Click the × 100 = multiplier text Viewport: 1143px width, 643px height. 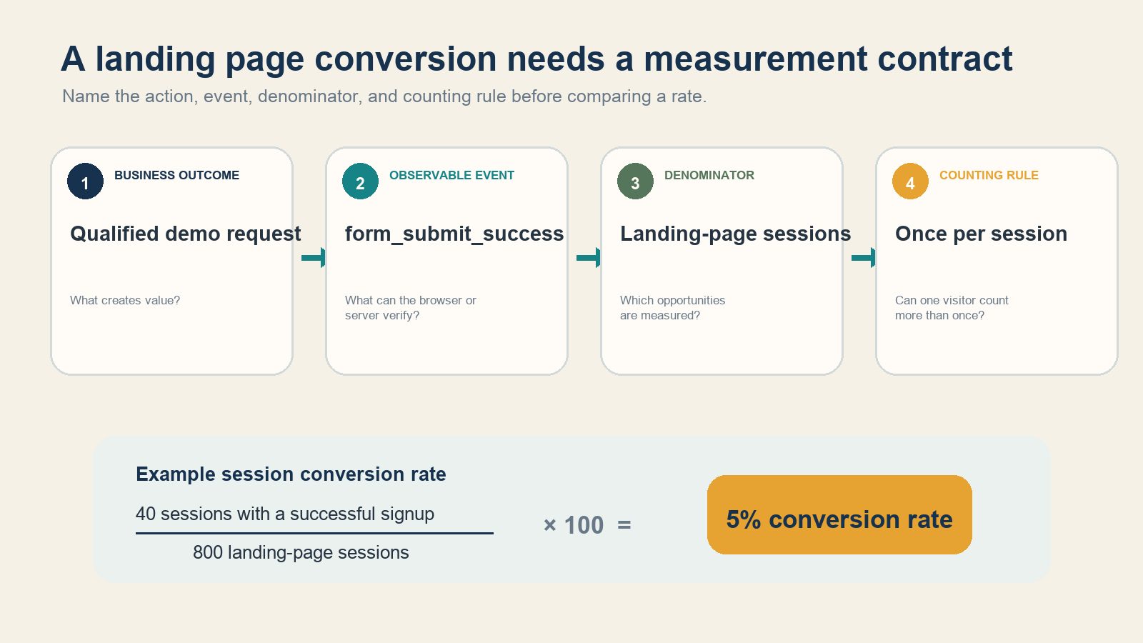coord(587,526)
